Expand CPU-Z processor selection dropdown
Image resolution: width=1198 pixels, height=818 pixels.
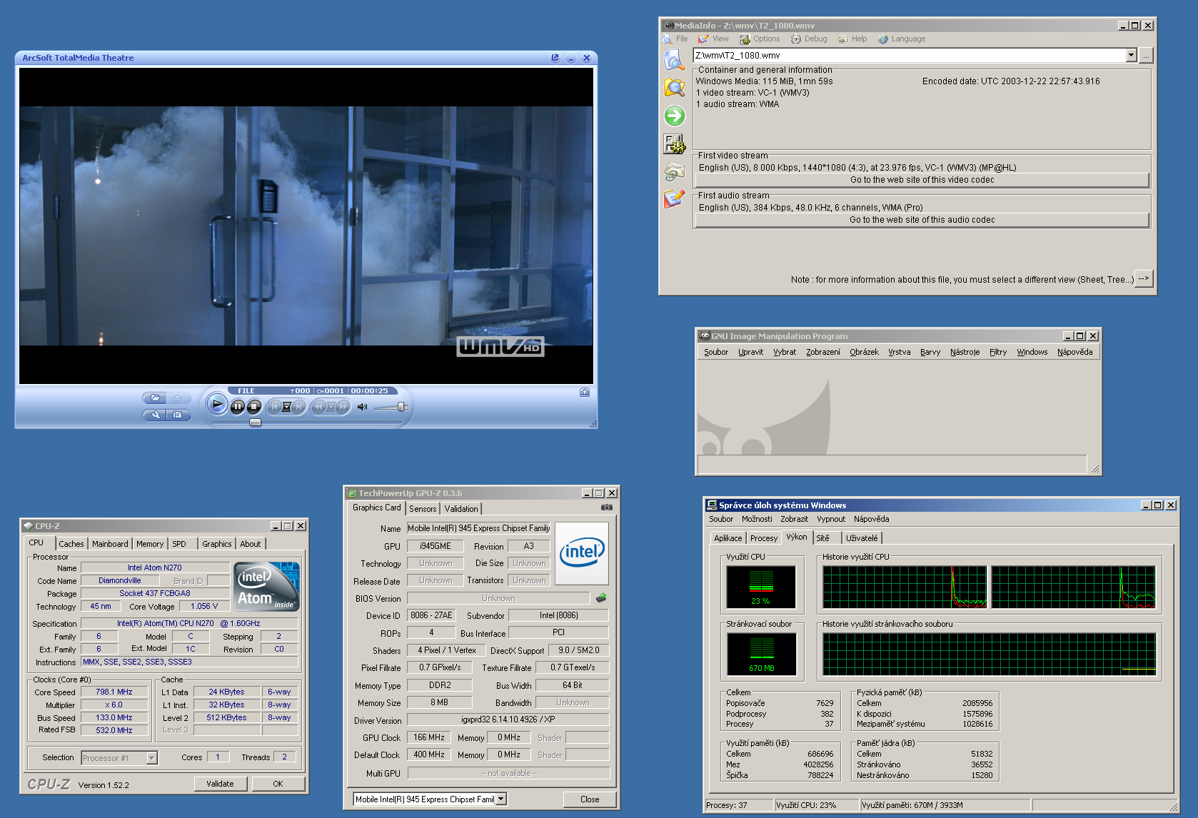point(151,758)
